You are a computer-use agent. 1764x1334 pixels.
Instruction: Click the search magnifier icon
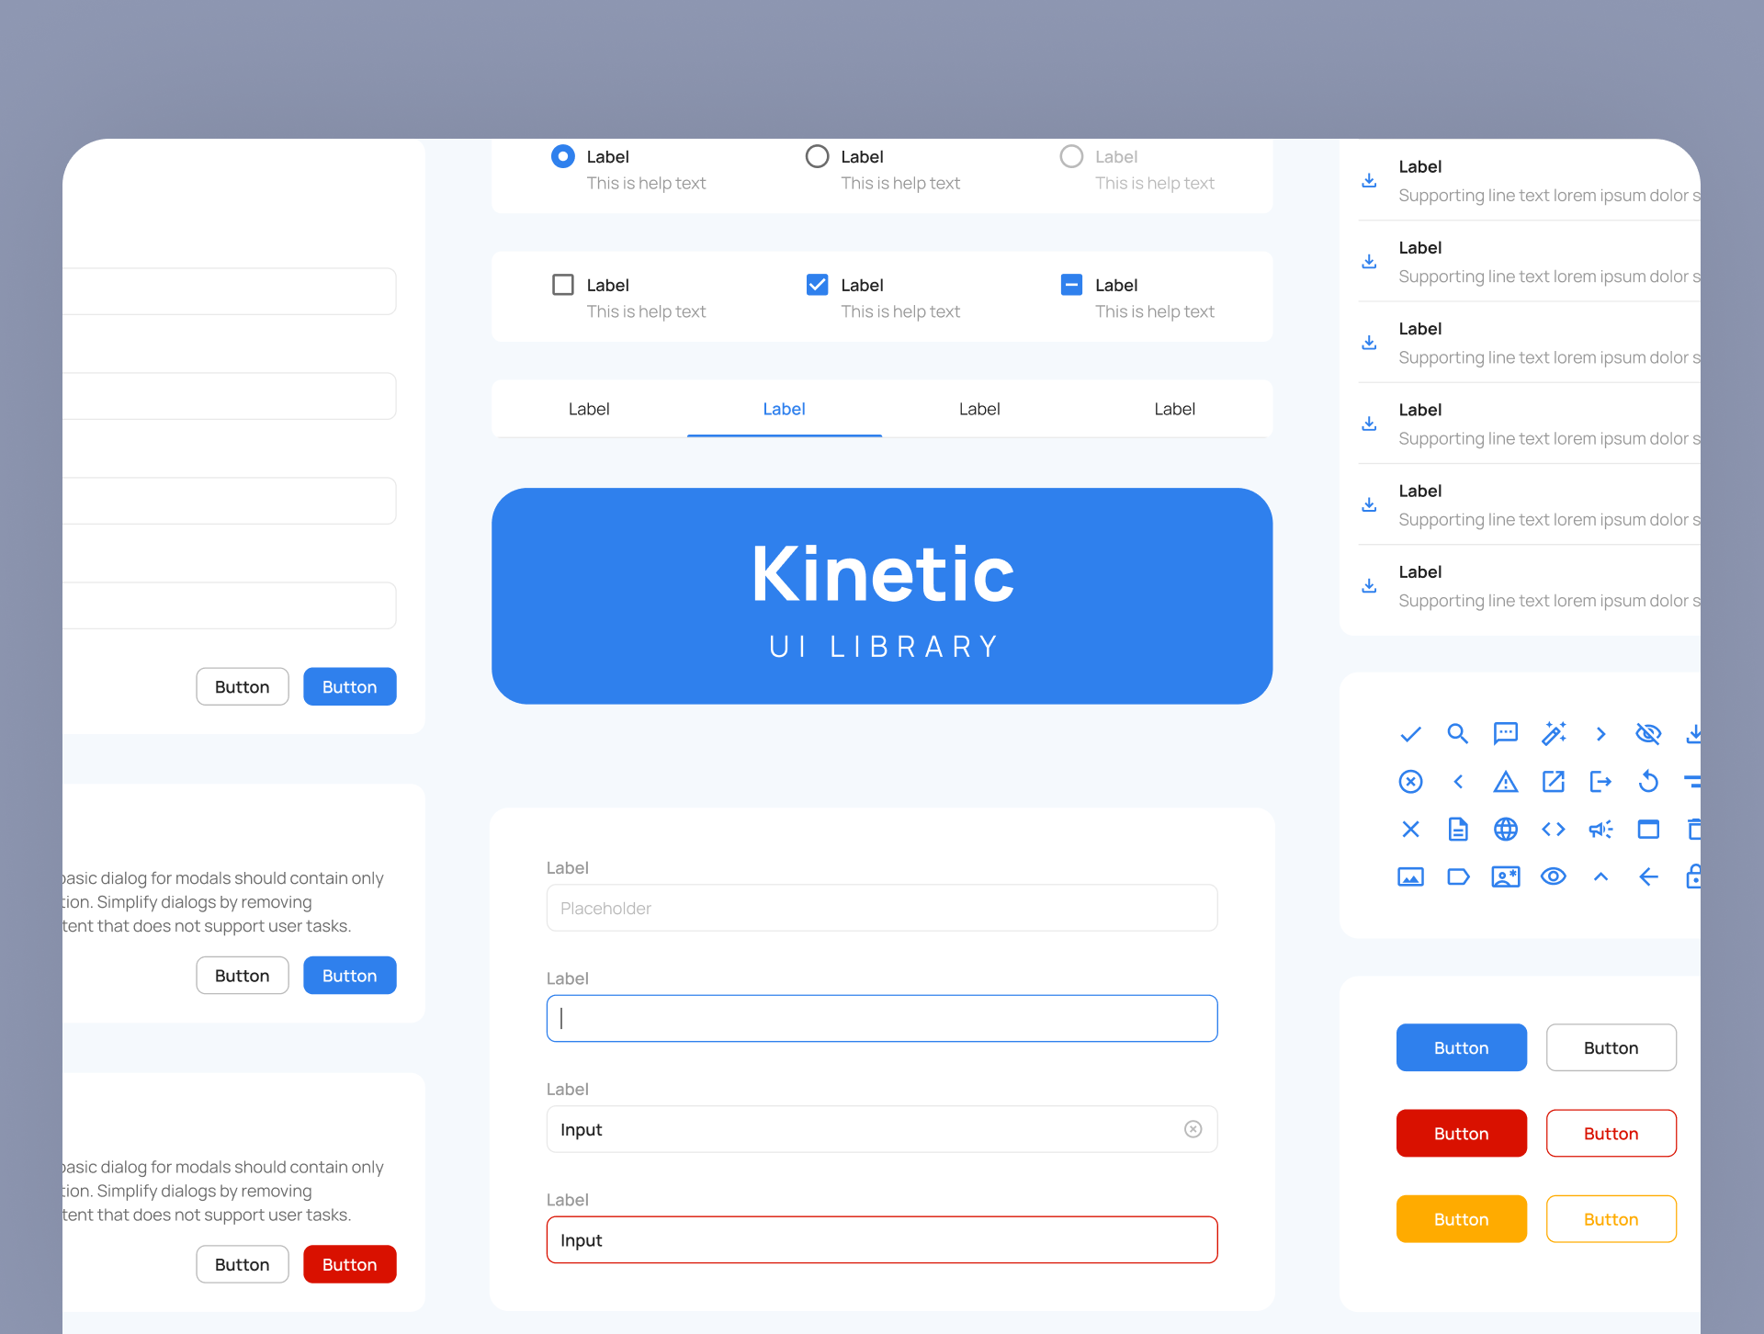click(1458, 733)
